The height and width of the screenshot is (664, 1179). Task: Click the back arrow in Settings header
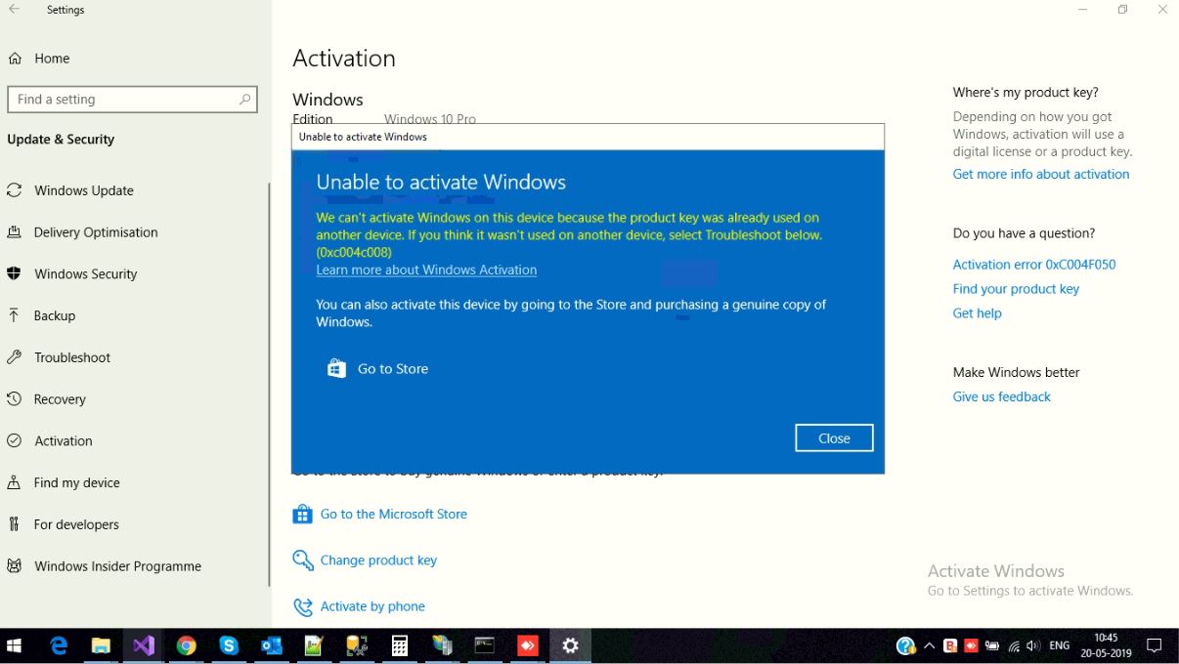[14, 10]
